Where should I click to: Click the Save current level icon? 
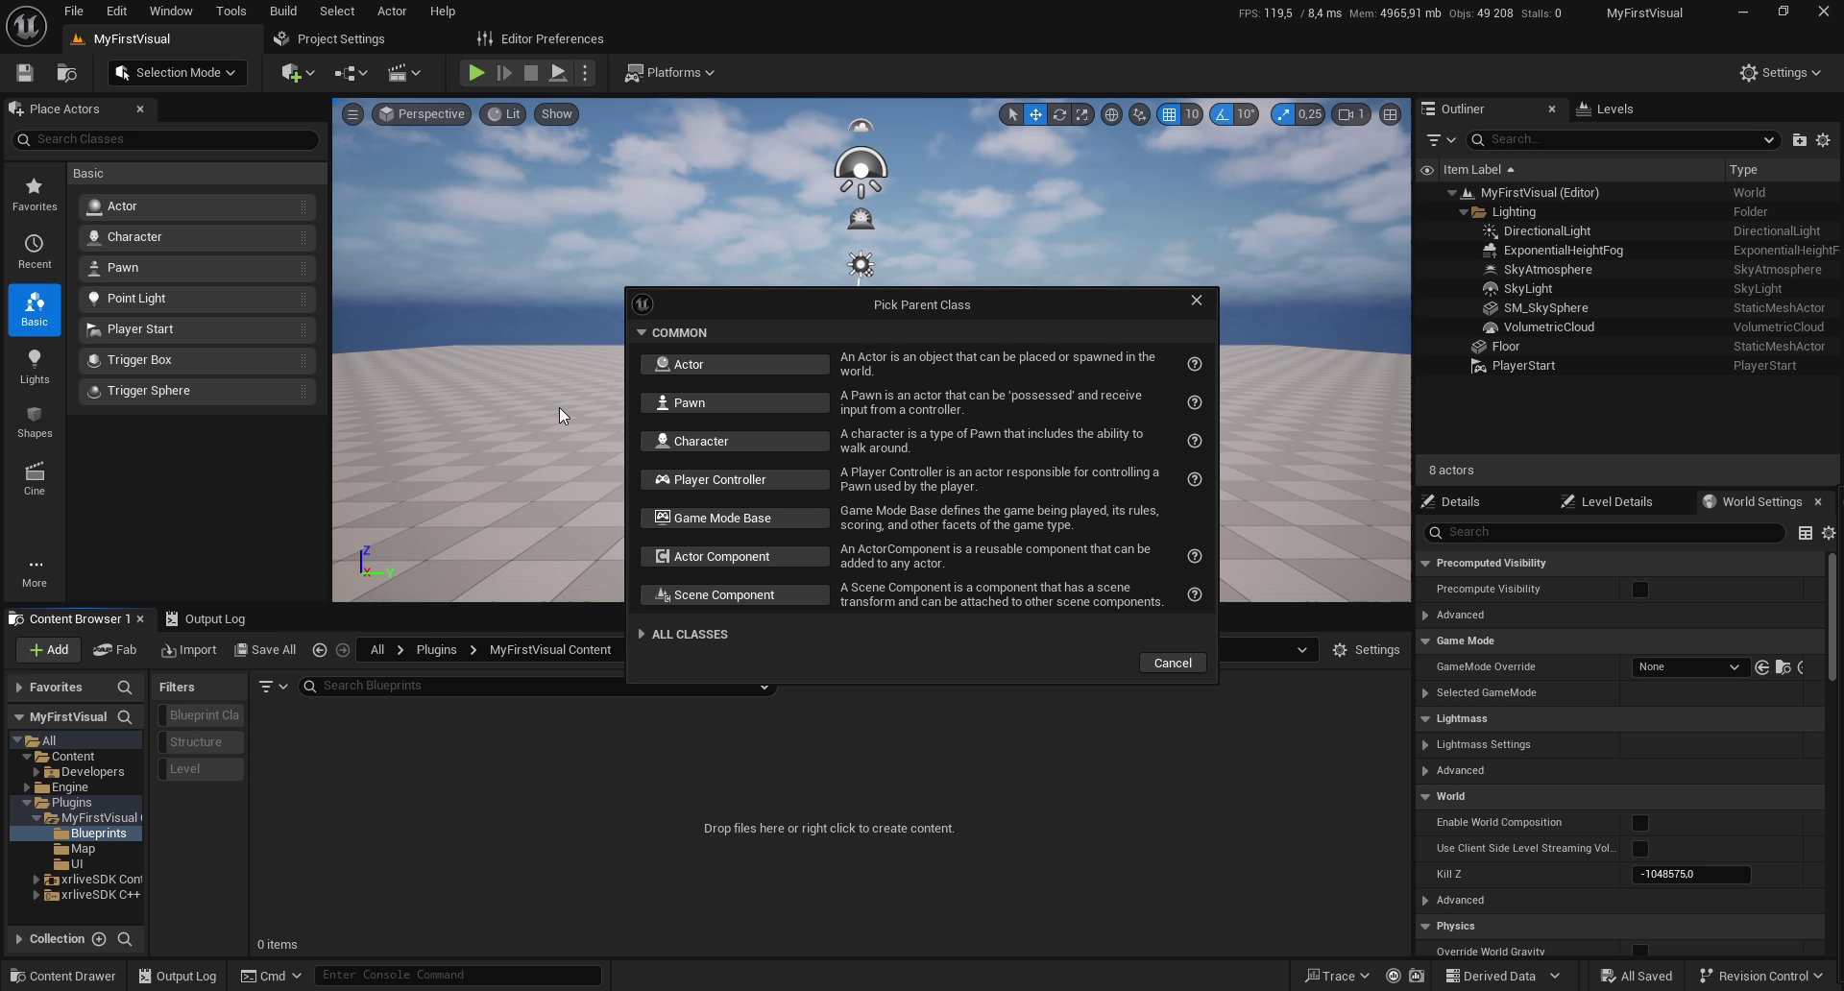tap(25, 73)
